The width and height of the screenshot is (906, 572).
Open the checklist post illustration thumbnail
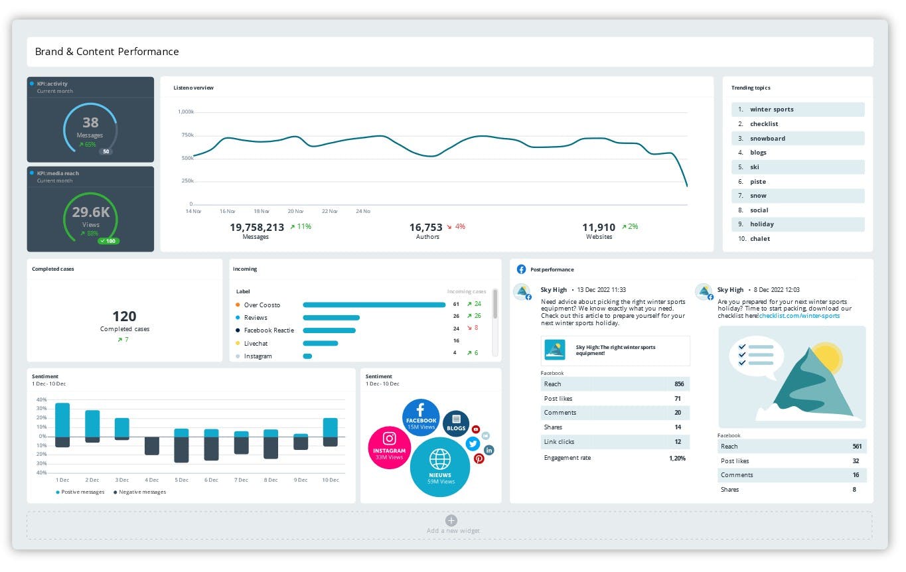792,377
